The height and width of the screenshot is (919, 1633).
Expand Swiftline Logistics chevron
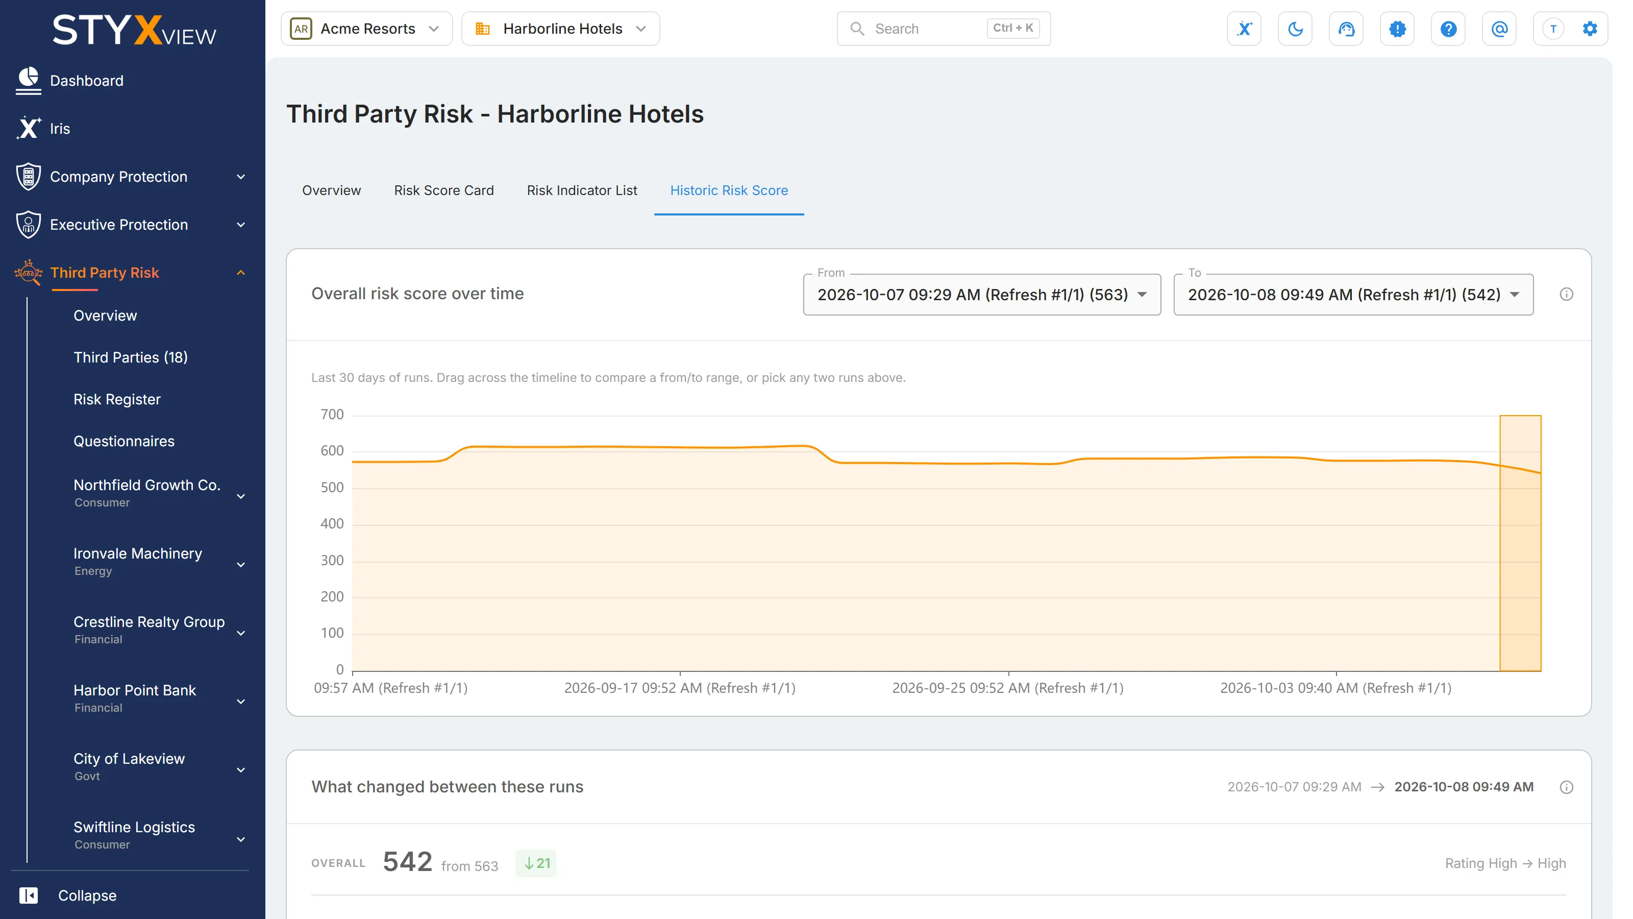pos(241,839)
